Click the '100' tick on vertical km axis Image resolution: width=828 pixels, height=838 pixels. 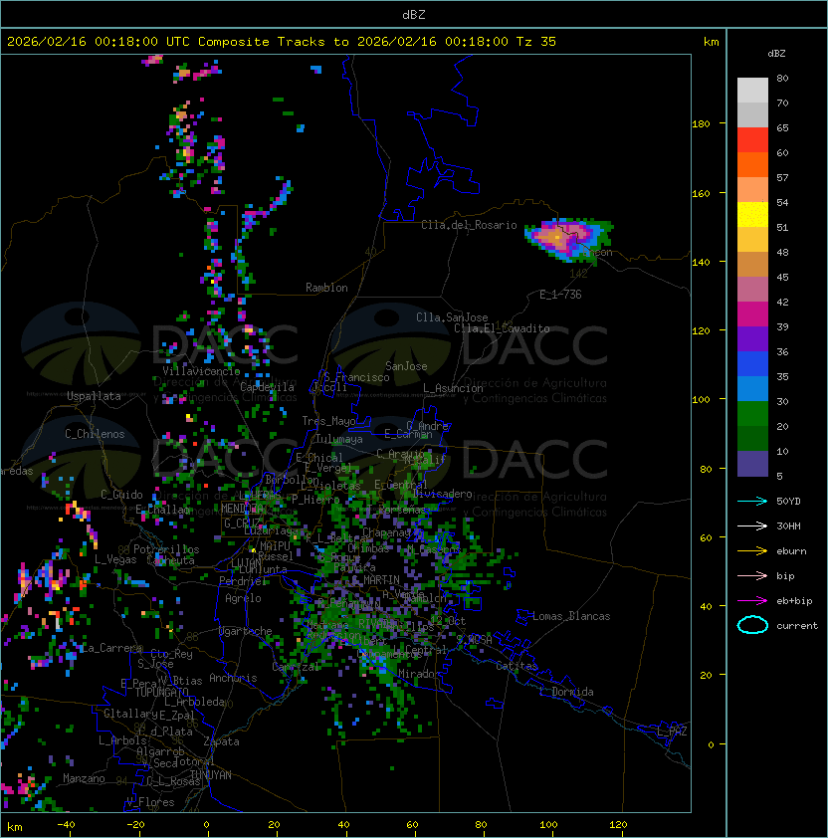click(701, 400)
